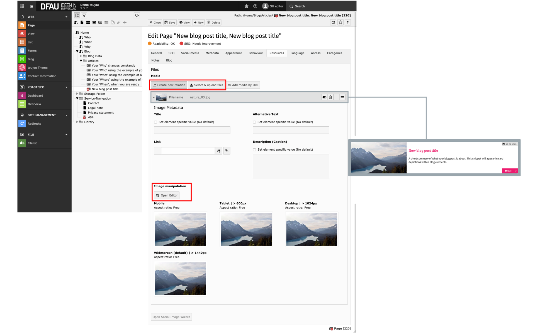The height and width of the screenshot is (334, 535).
Task: Expand the Storage Folder tree item
Action: click(77, 94)
